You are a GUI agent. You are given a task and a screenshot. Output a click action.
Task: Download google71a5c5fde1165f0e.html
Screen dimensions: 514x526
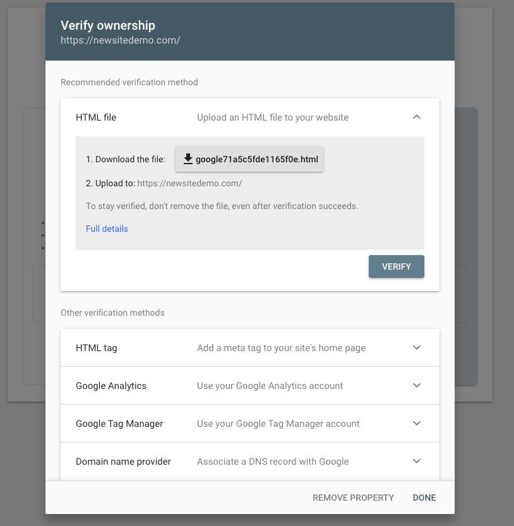249,159
